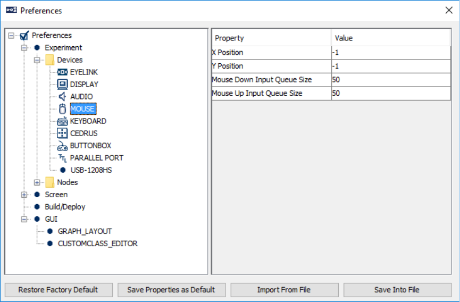Click the Experiment bullet icon

[37, 47]
